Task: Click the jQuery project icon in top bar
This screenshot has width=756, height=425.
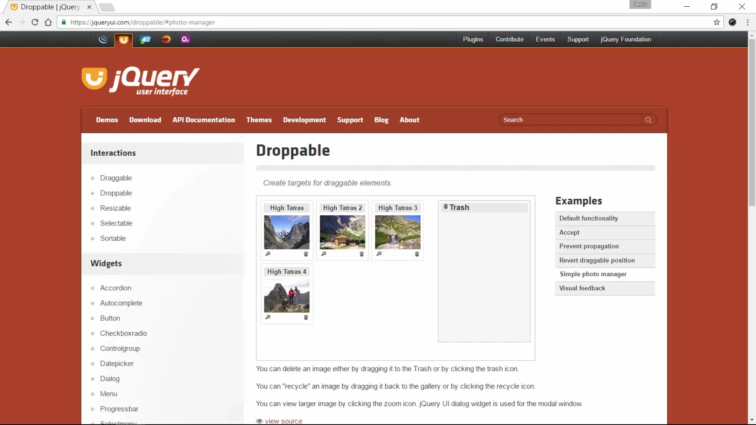Action: pyautogui.click(x=103, y=39)
